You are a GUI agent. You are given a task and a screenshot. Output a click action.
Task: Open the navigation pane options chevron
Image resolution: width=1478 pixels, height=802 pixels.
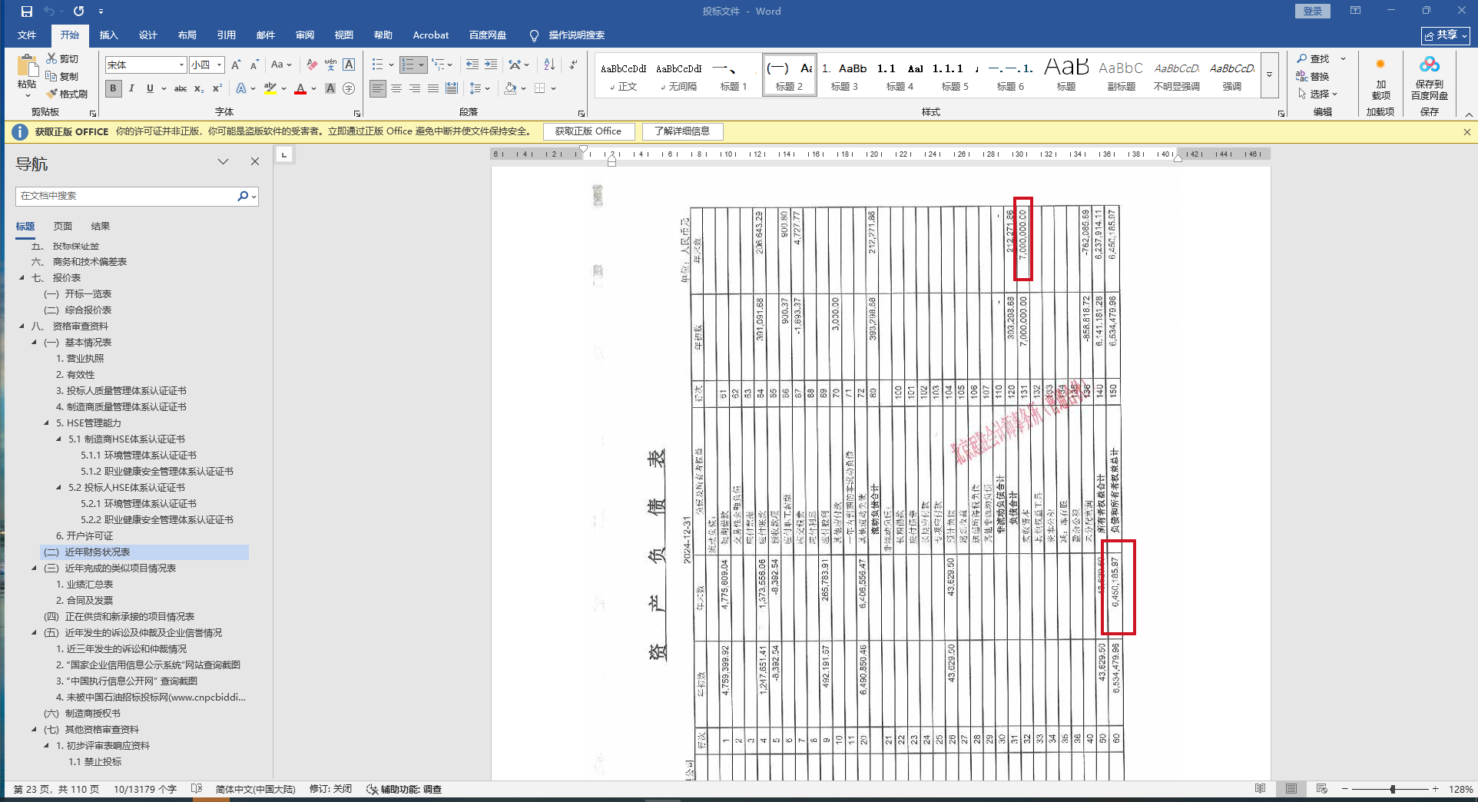tap(223, 161)
